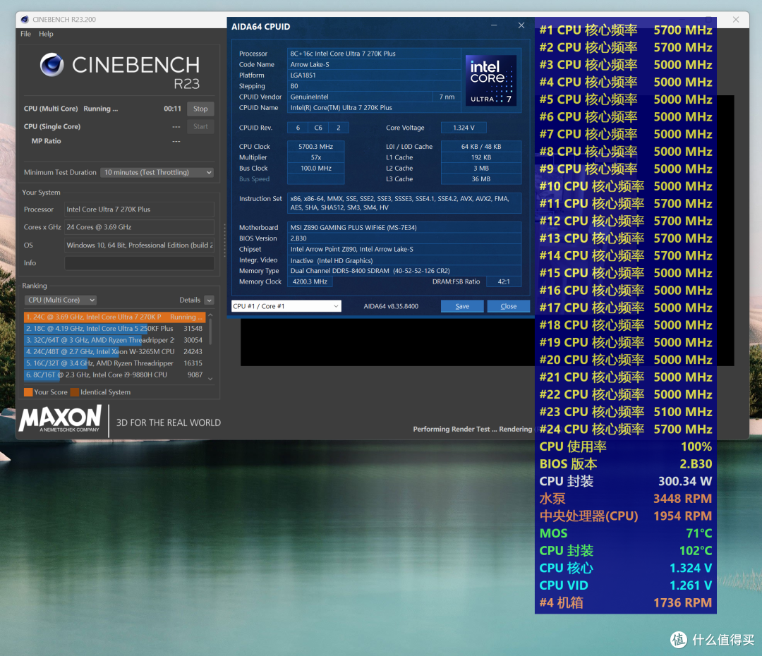Select ranking row 16C/32T AMD Ryzen Threadripper
Viewport: 762px width, 656px height.
(115, 363)
